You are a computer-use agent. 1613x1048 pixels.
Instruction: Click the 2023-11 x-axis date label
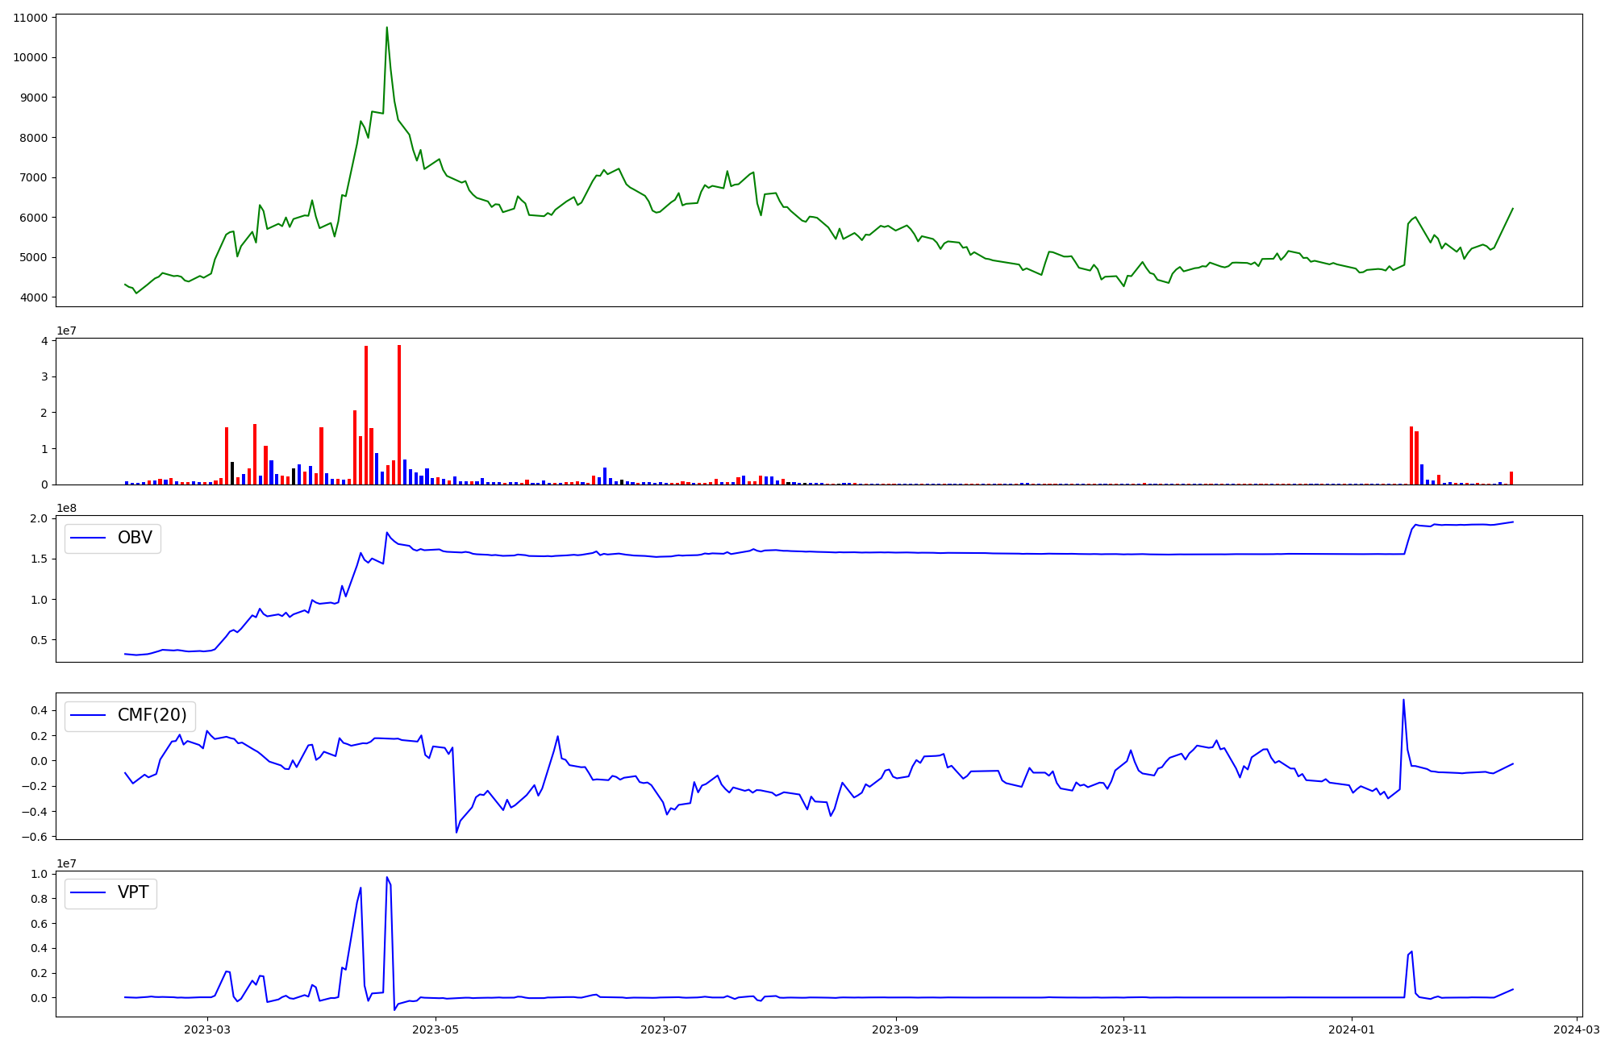[1123, 1029]
